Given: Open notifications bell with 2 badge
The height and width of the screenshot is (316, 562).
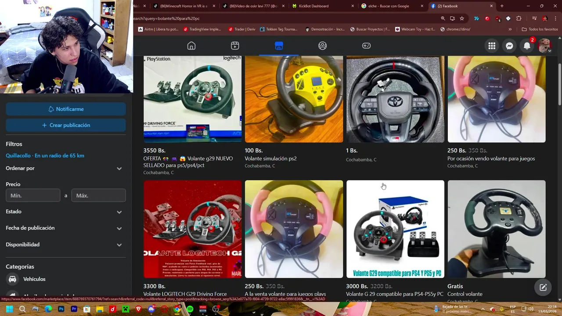Looking at the screenshot, I should [x=527, y=46].
